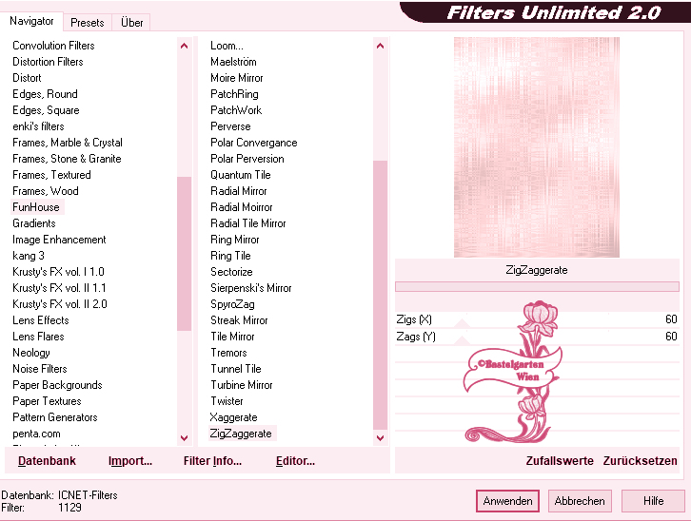Choose the Polar Convergance filter
Viewport: 691px width, 521px height.
(254, 143)
